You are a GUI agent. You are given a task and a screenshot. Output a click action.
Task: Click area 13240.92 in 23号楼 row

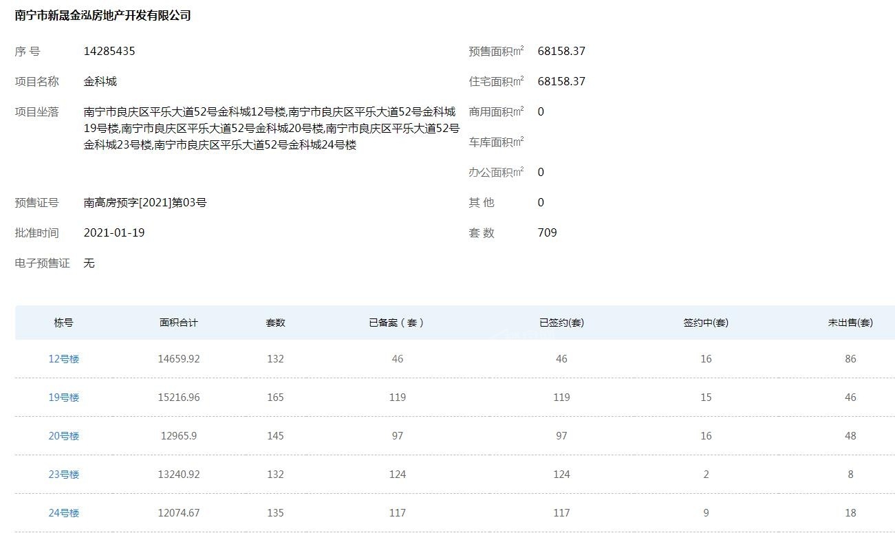pyautogui.click(x=179, y=475)
